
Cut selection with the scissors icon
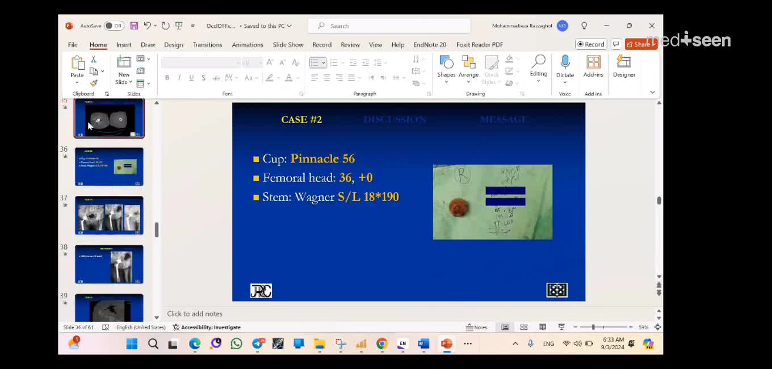coord(94,59)
